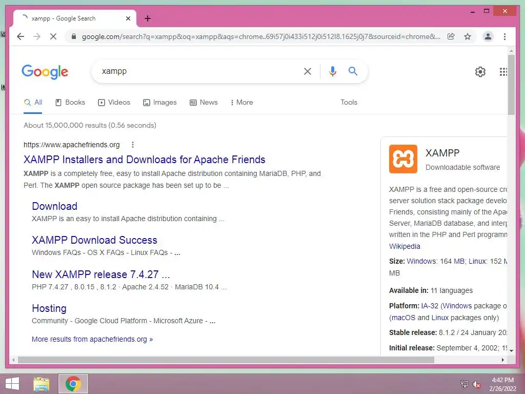This screenshot has width=525, height=394.
Task: View site info via the padlock icon
Action: tap(74, 36)
